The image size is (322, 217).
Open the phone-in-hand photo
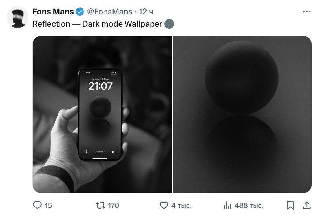[102, 114]
